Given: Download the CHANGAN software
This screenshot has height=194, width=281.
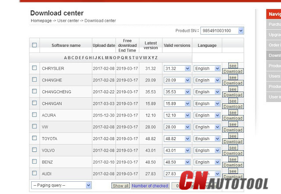Looking at the screenshot, I should coord(233,106).
